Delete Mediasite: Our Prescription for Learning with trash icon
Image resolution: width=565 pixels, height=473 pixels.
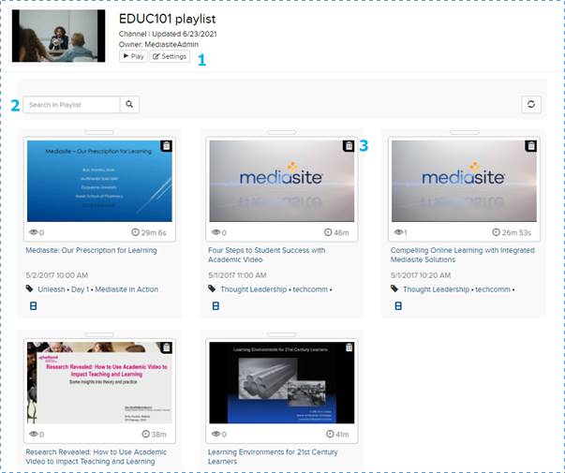coord(166,146)
